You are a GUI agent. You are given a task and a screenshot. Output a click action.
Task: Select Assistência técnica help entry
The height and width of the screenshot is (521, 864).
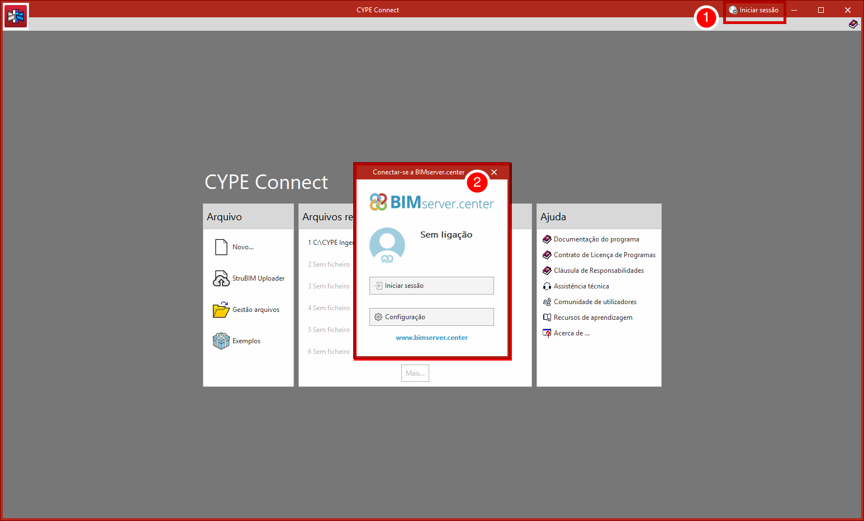pyautogui.click(x=581, y=286)
